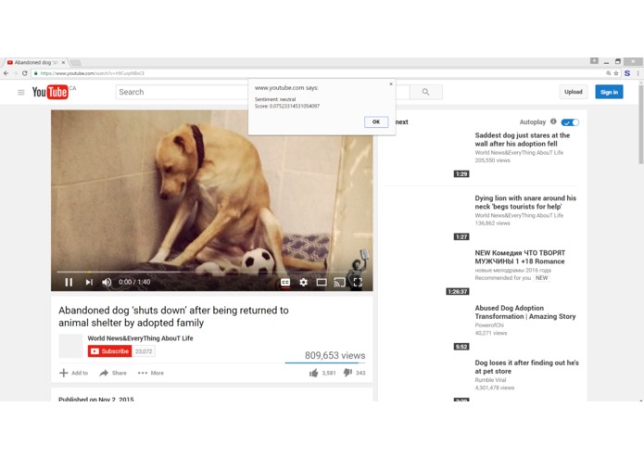Open Abused Dog Adoption Transformation video
This screenshot has width=644, height=458.
pyautogui.click(x=524, y=312)
